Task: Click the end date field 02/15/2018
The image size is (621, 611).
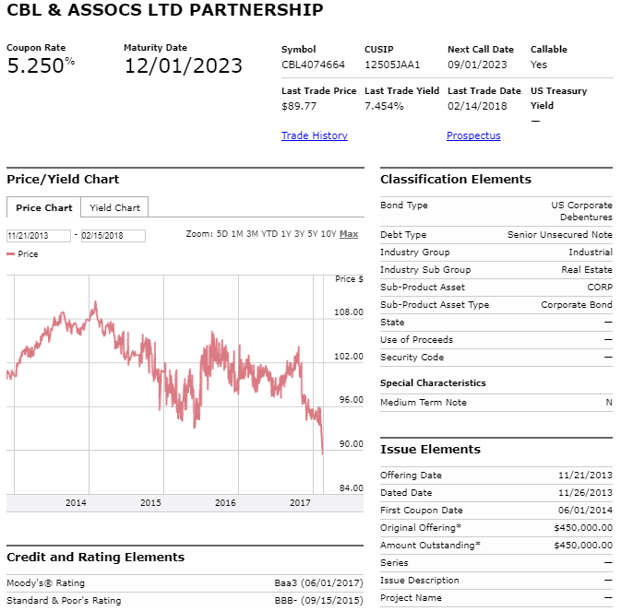Action: tap(113, 236)
